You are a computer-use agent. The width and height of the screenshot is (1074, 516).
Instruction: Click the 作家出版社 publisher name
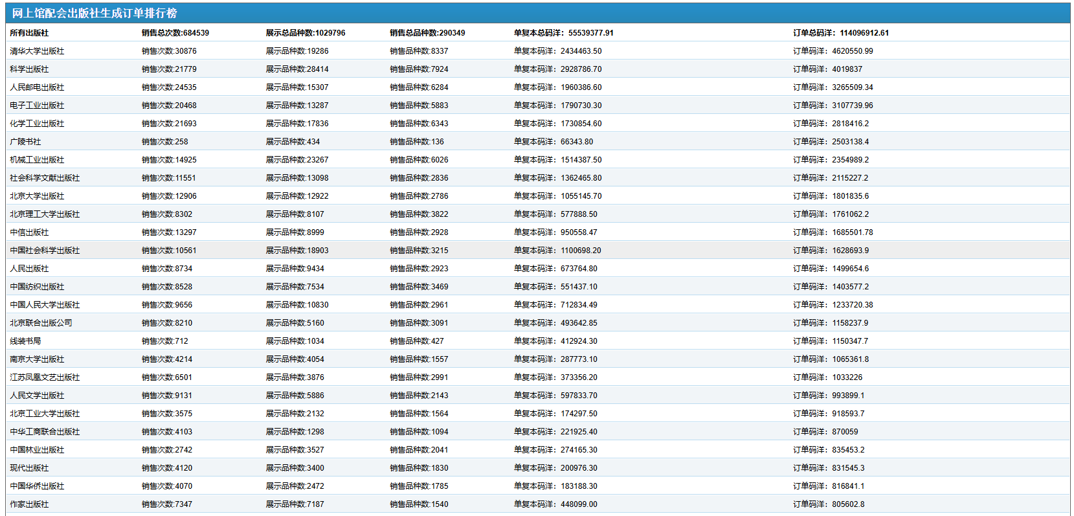(x=29, y=504)
